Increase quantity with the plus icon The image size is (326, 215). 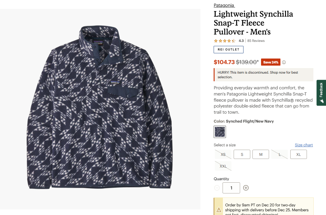point(246,188)
